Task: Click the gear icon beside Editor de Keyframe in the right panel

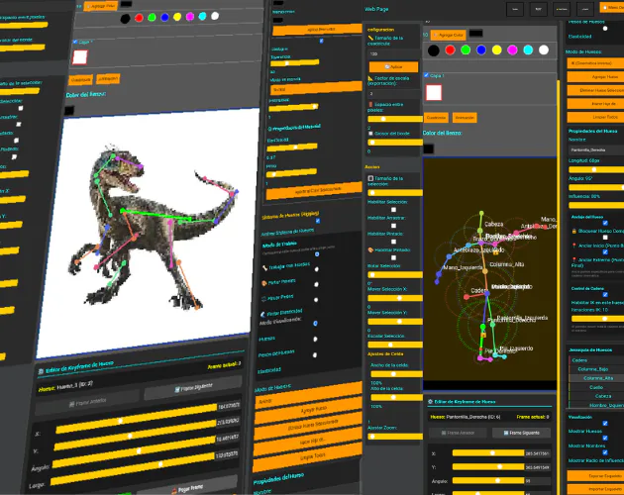Action: (430, 402)
